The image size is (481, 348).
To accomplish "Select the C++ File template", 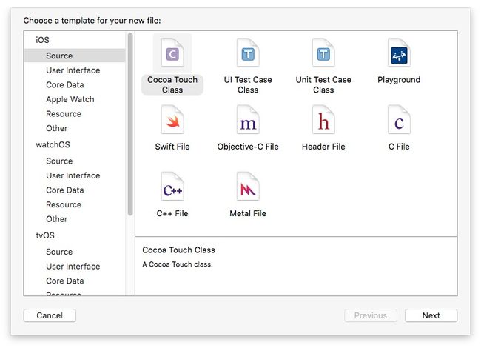I will pos(172,187).
